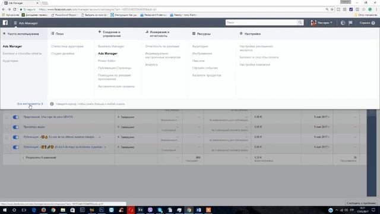
Task: Open the Windows Start button
Action: point(5,210)
